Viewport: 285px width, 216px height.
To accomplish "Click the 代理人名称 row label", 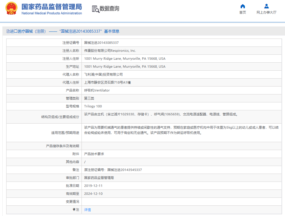I will 71,74.
